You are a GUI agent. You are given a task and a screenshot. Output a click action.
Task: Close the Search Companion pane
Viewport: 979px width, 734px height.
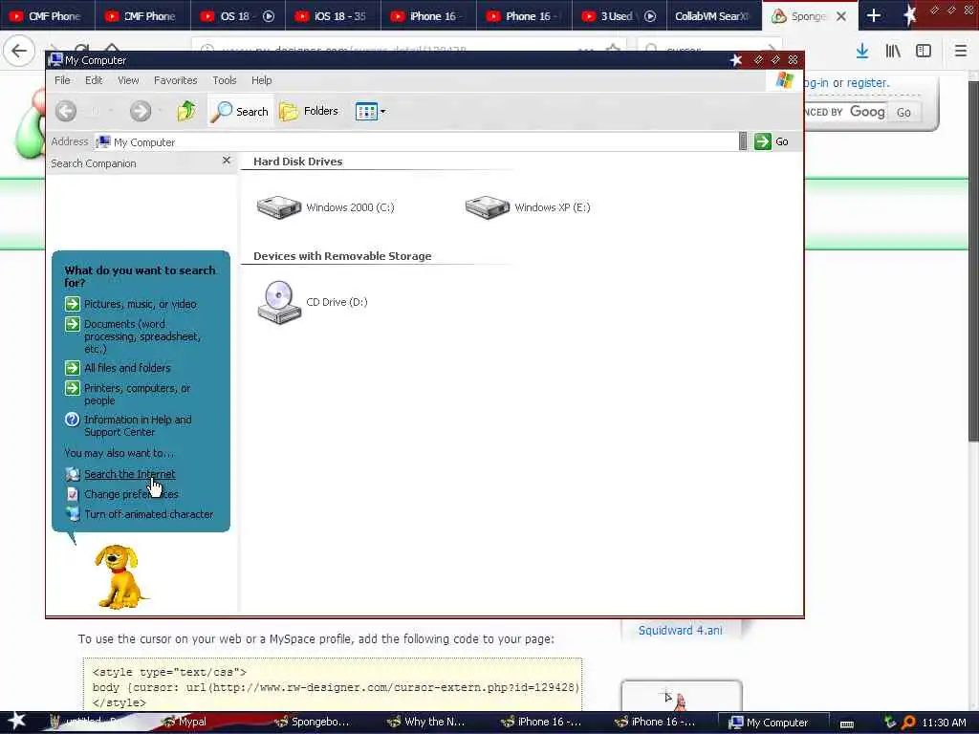[x=227, y=161]
